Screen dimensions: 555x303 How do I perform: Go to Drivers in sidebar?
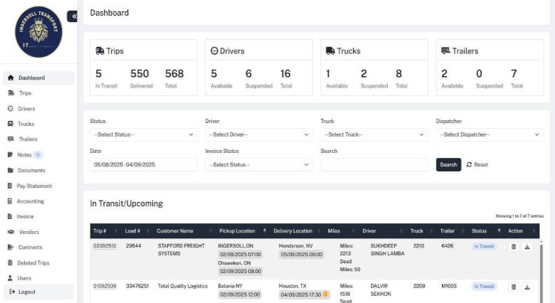26,109
